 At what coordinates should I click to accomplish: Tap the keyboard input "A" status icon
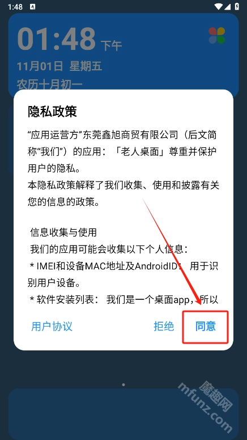[32, 6]
